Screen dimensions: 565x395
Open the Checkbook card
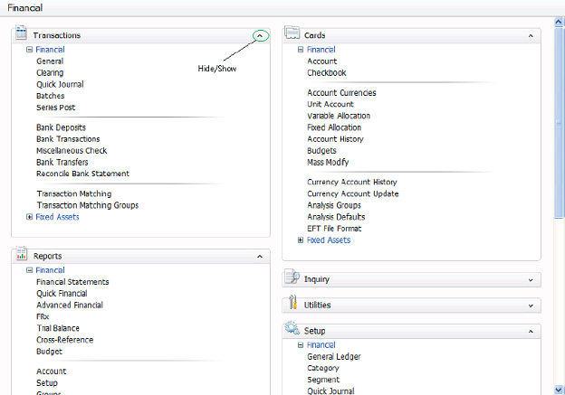[326, 73]
